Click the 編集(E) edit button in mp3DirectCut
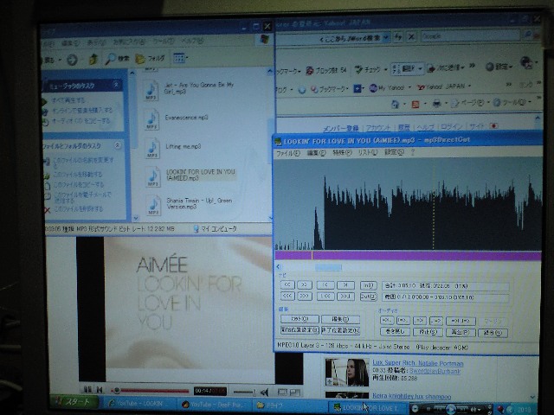The width and height of the screenshot is (554, 415). click(x=340, y=319)
